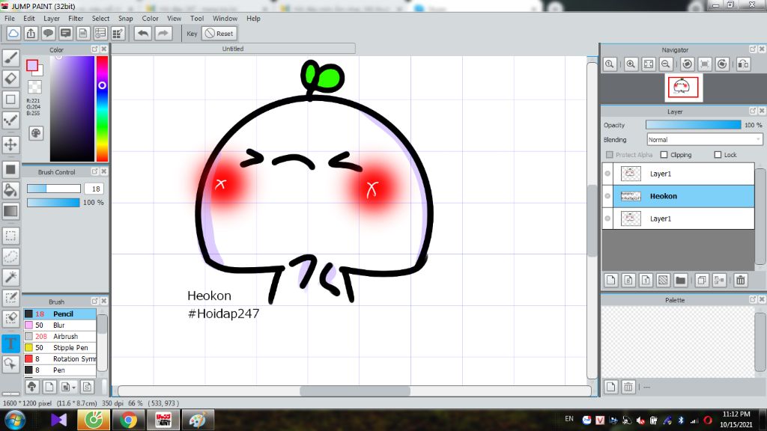Viewport: 767px width, 431px height.
Task: Open the Filter menu
Action: tap(76, 19)
